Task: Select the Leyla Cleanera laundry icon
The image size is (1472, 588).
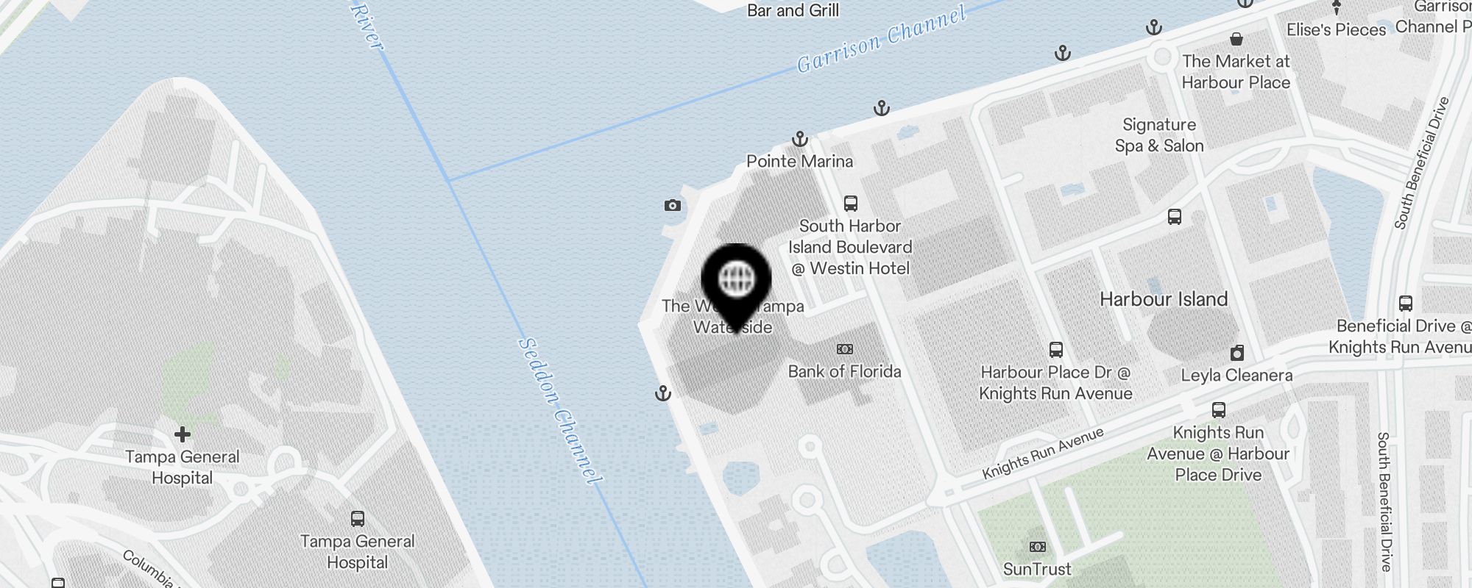Action: pos(1237,353)
